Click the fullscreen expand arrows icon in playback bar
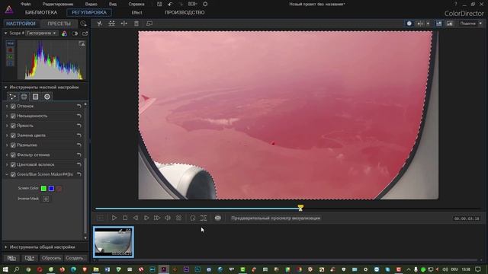This screenshot has width=488, height=274. point(204,218)
